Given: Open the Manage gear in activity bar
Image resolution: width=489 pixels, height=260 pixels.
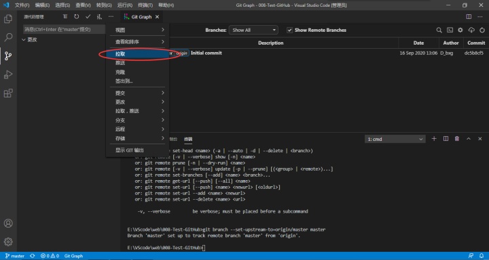Looking at the screenshot, I should click(x=8, y=242).
